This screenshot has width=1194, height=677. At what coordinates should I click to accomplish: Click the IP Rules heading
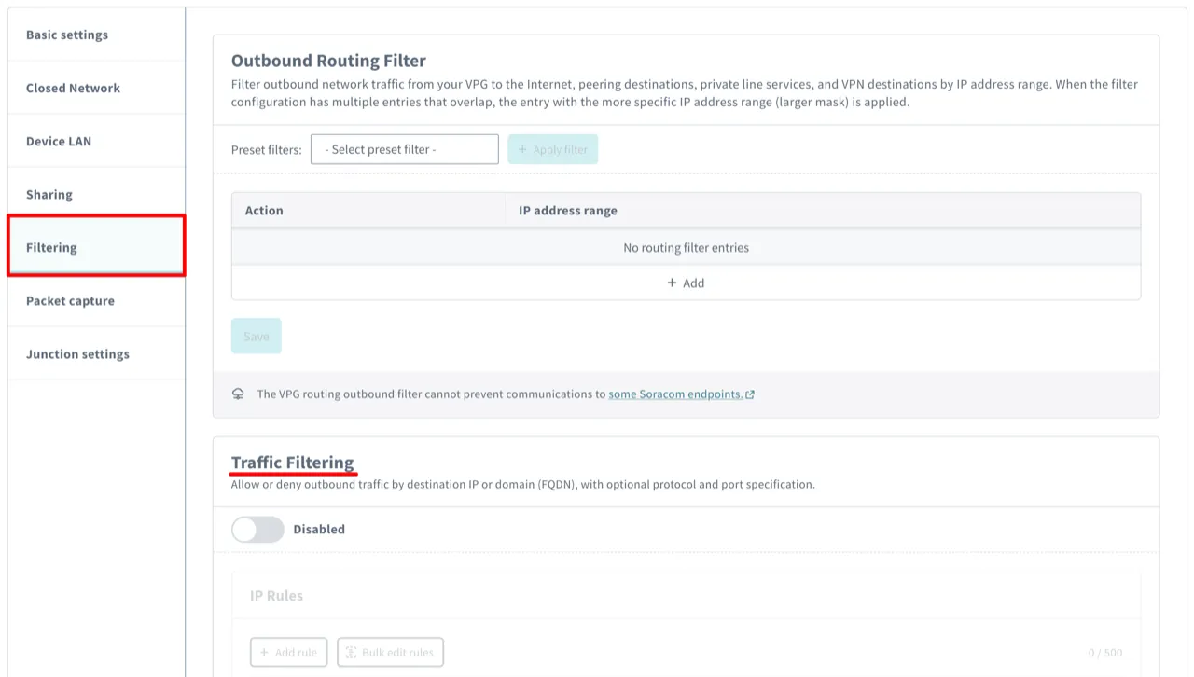tap(276, 595)
